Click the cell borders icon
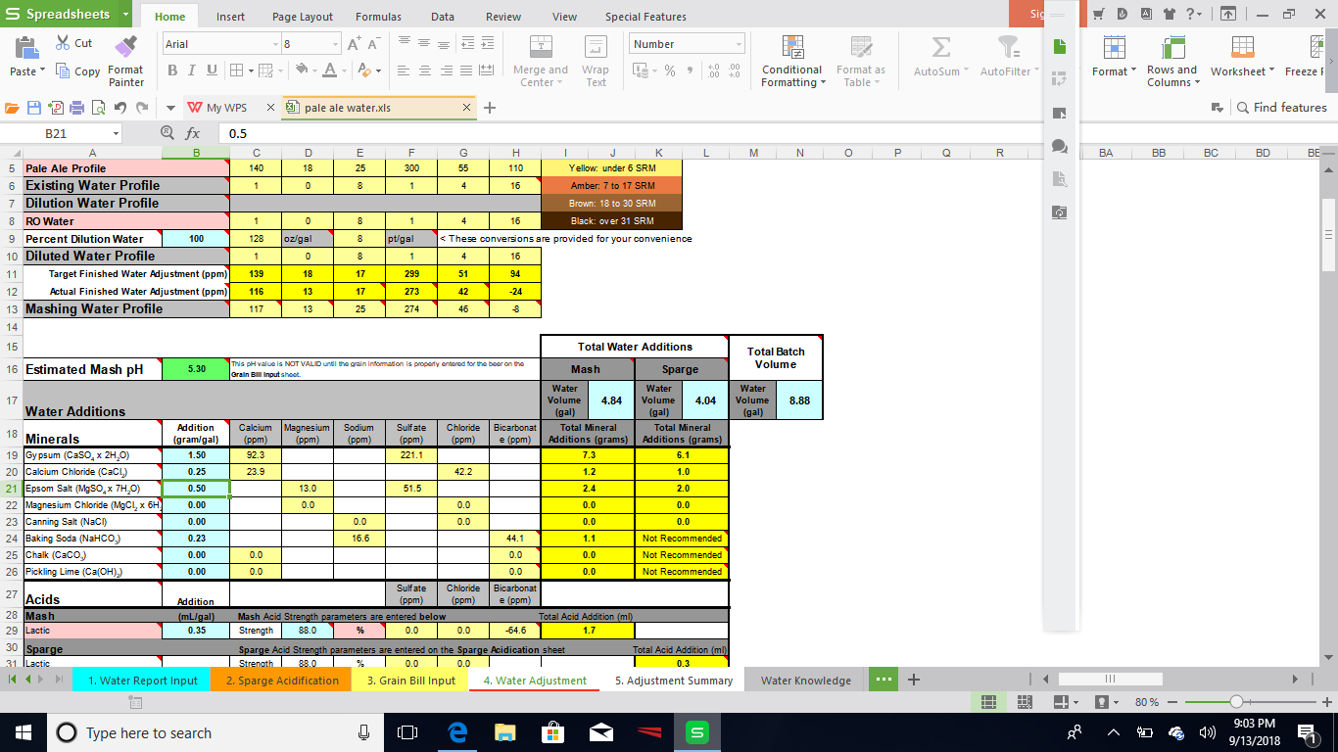1338x752 pixels. [x=236, y=70]
